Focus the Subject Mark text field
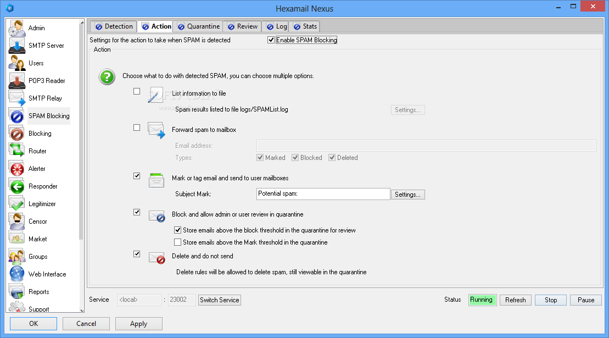609x338 pixels. tap(323, 194)
